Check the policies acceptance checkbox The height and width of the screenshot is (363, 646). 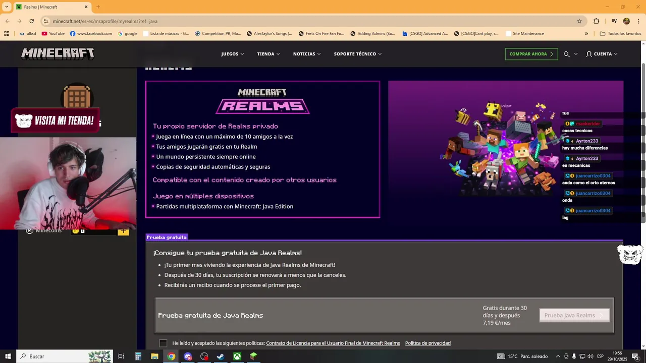(163, 343)
